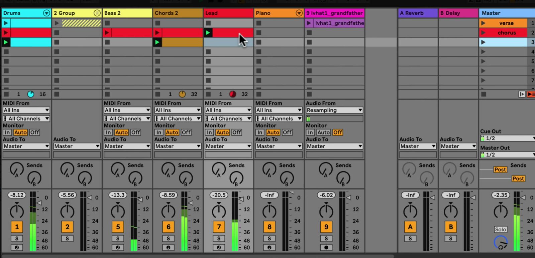Launch group slot in 2 Group track
The image size is (535, 258).
57,23
